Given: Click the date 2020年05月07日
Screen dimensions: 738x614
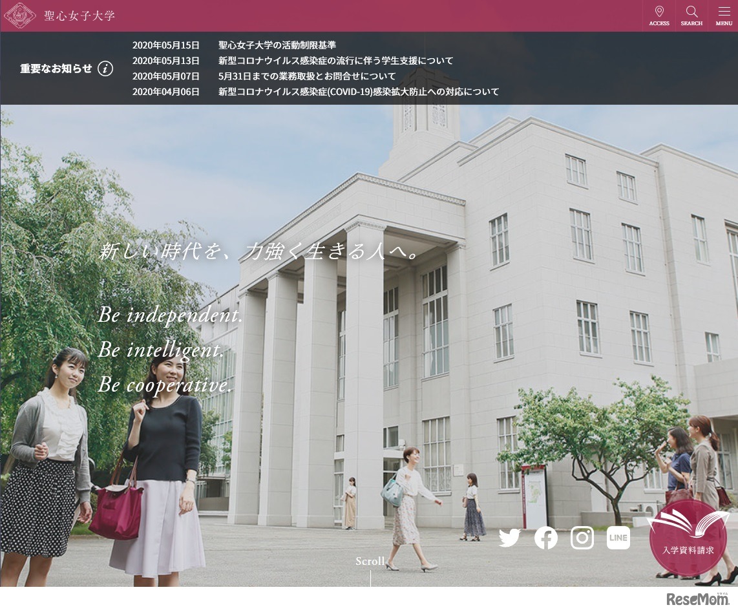Looking at the screenshot, I should [165, 76].
